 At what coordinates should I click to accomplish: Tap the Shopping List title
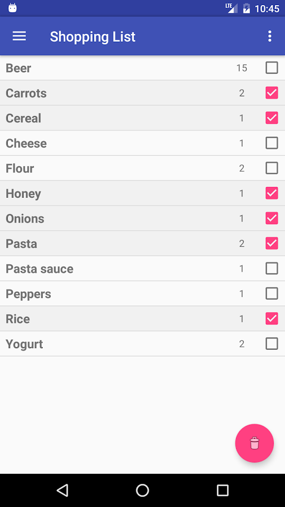pos(92,37)
